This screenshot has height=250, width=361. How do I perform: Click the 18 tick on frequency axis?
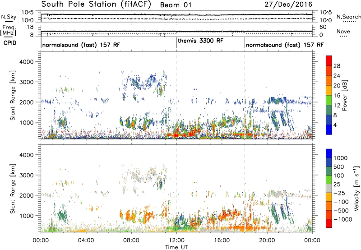[x=30, y=27]
